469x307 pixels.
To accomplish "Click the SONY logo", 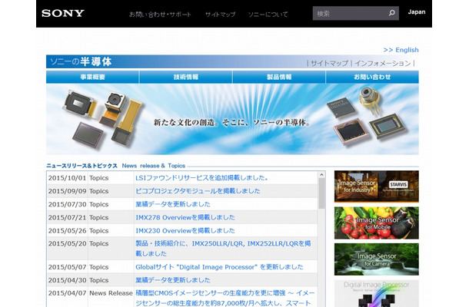I will pyautogui.click(x=63, y=14).
